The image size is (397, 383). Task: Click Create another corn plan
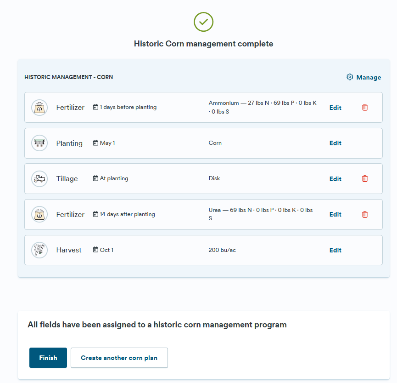pyautogui.click(x=119, y=358)
